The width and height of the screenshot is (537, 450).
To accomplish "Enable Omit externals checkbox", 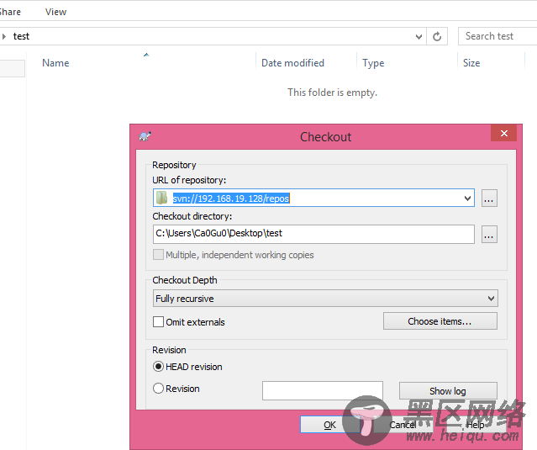I will pyautogui.click(x=158, y=322).
